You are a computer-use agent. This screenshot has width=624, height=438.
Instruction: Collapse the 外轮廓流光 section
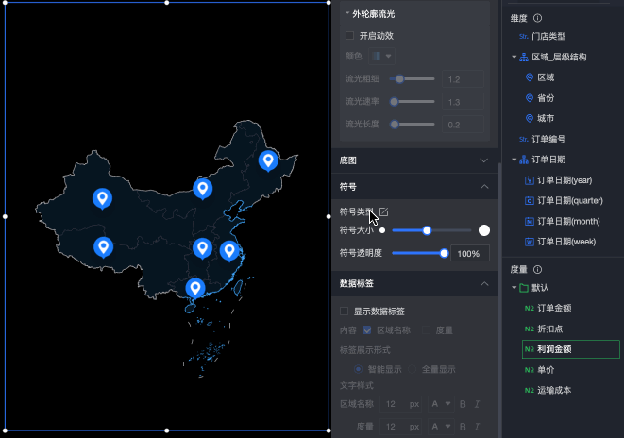(347, 13)
